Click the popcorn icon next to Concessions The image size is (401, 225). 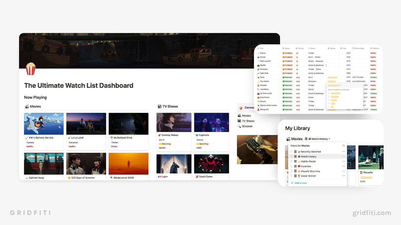241,108
